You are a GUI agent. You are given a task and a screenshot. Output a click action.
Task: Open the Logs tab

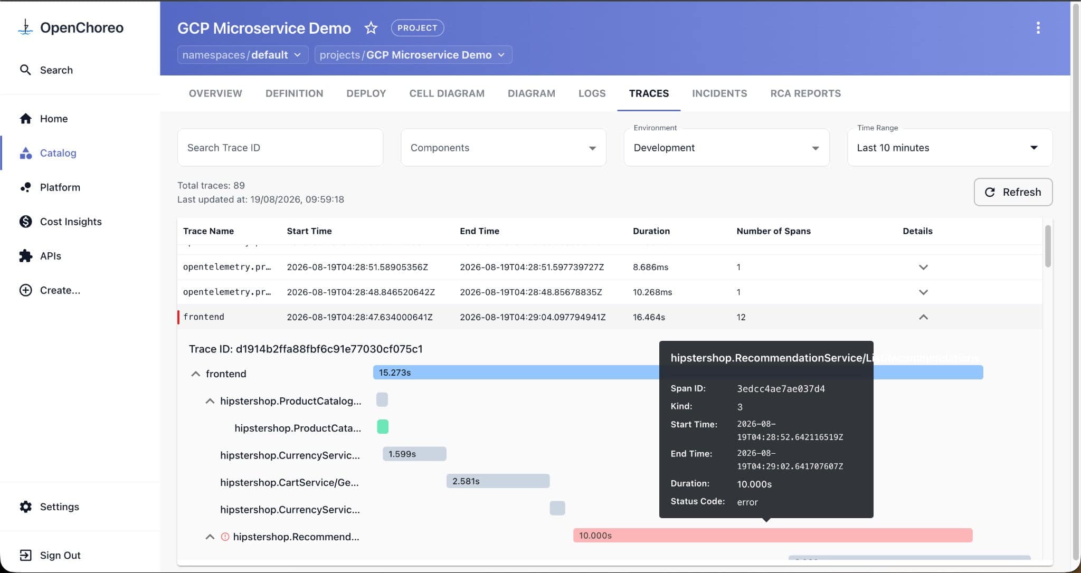(x=592, y=93)
